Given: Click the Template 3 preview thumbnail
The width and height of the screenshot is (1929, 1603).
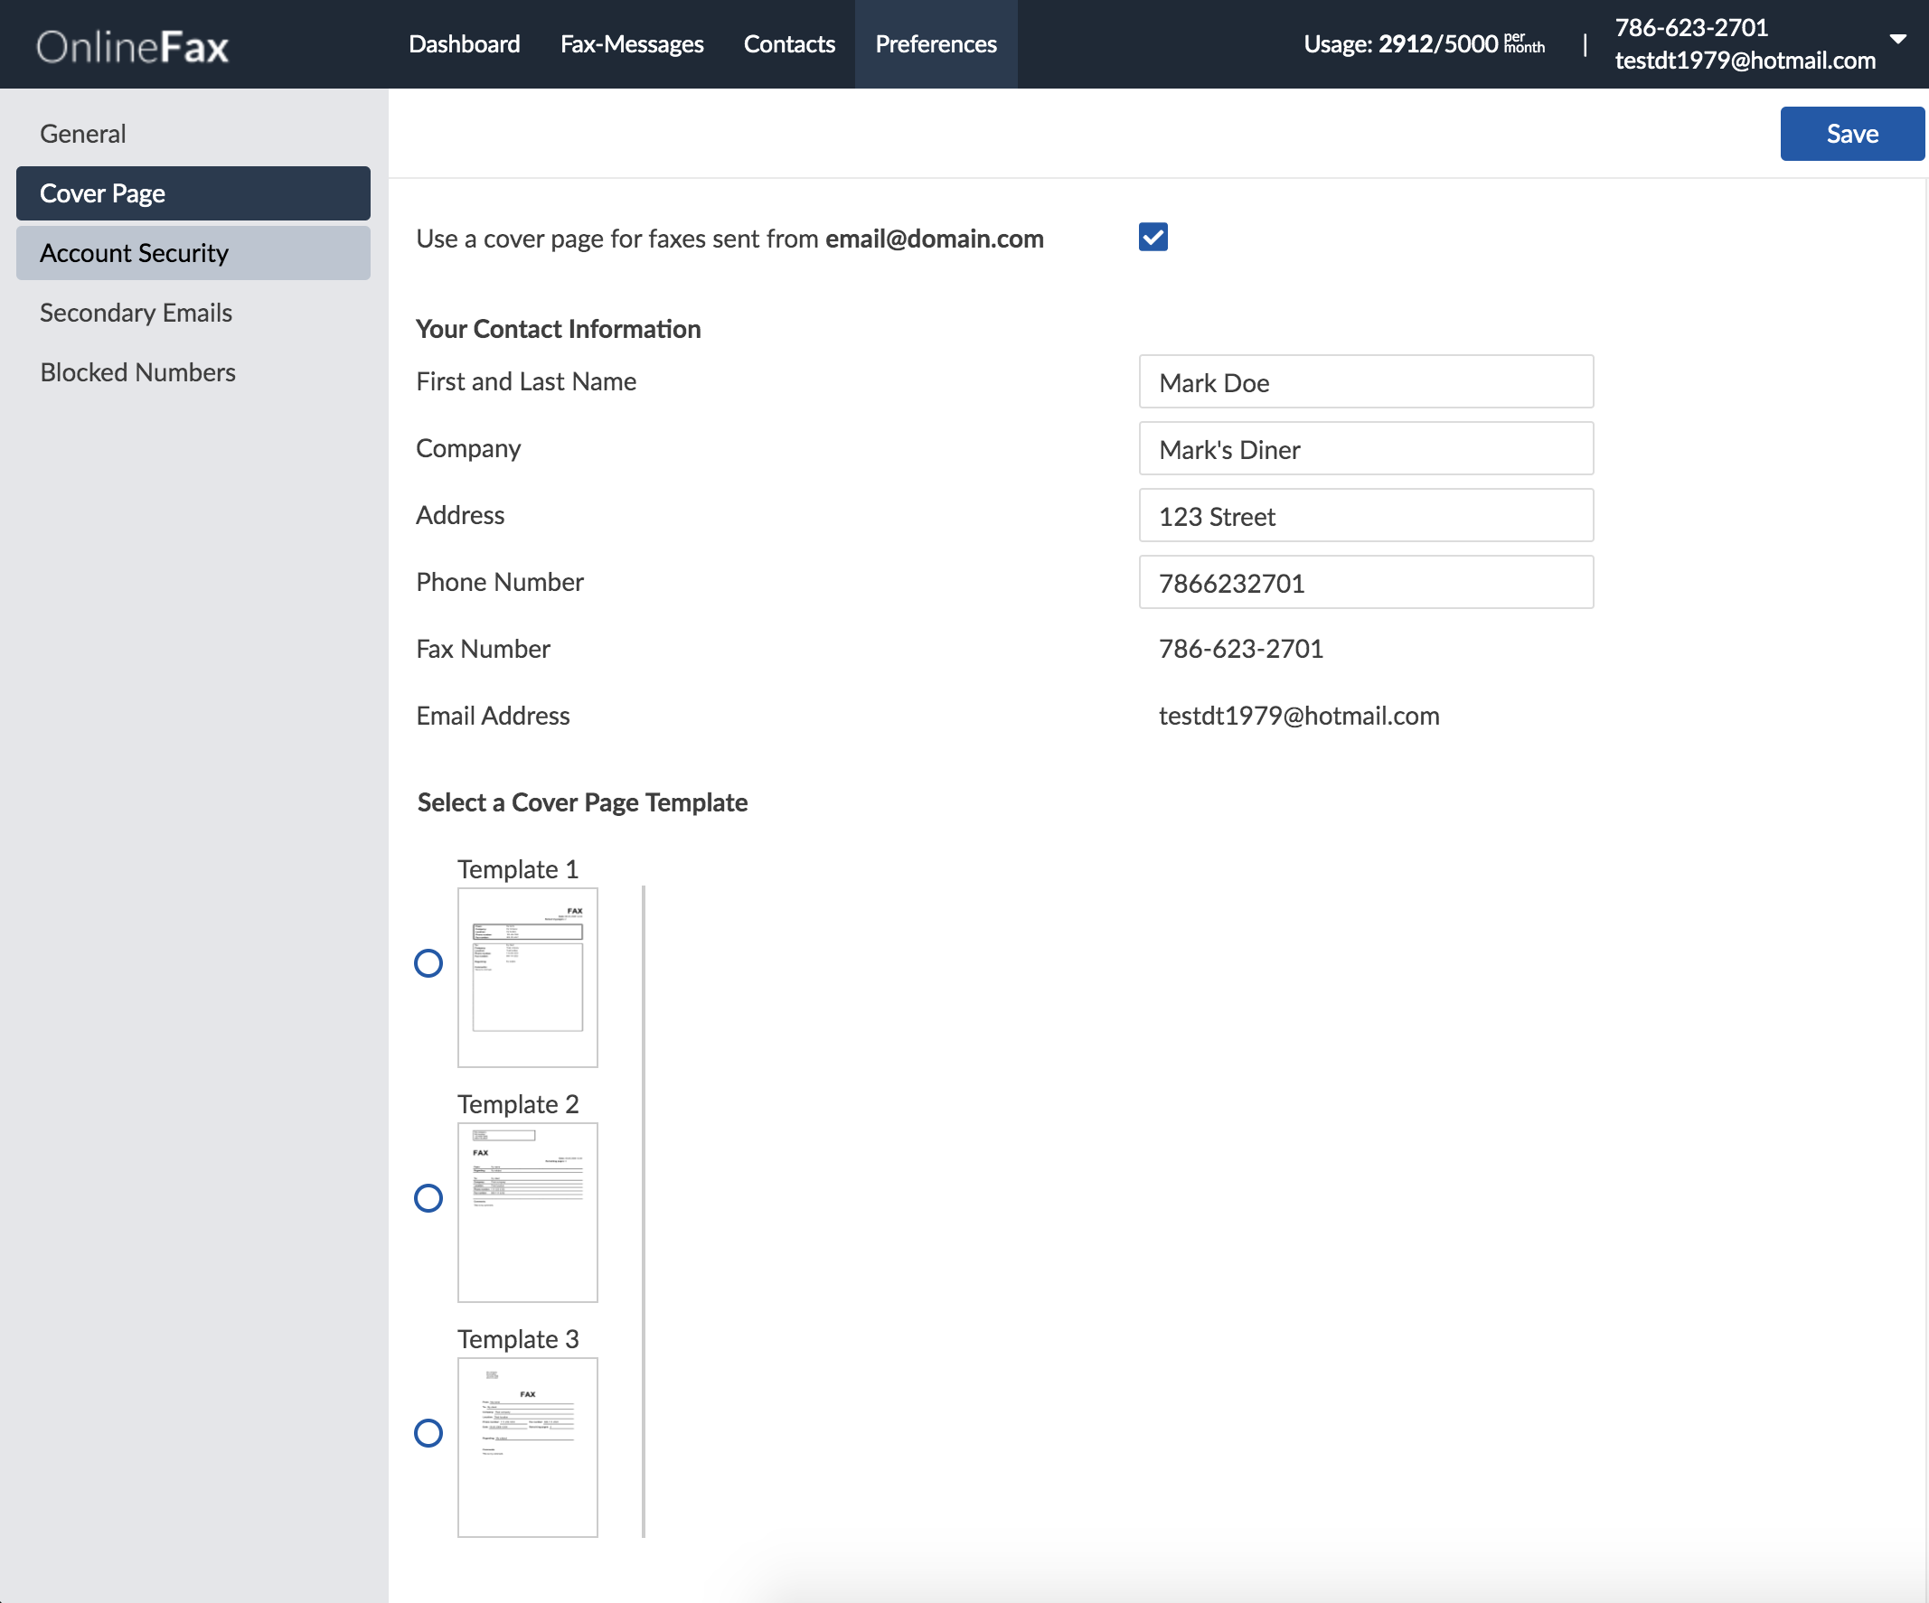Looking at the screenshot, I should coord(527,1447).
